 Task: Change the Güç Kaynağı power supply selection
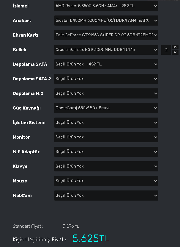click(106, 108)
